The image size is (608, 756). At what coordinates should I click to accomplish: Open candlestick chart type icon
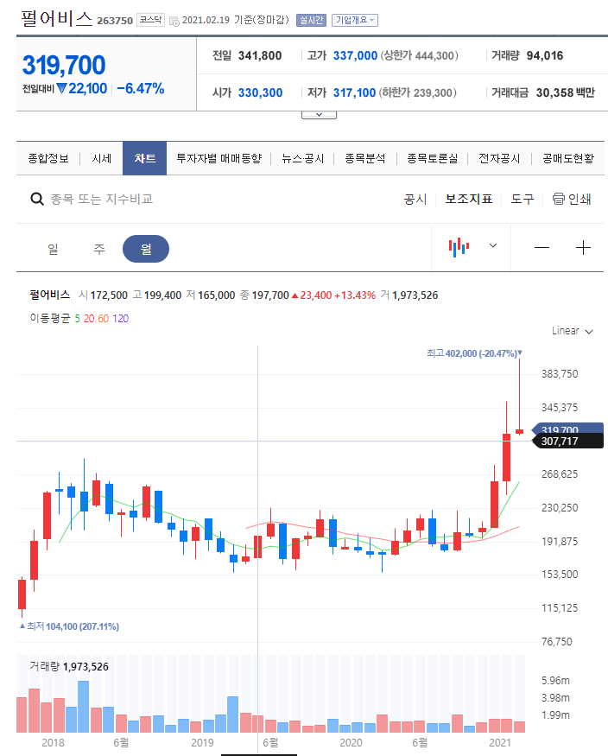point(459,247)
